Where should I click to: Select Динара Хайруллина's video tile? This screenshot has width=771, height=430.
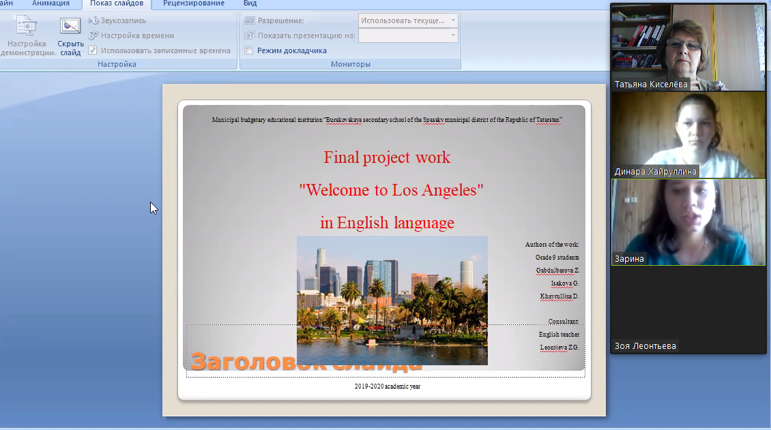(688, 134)
